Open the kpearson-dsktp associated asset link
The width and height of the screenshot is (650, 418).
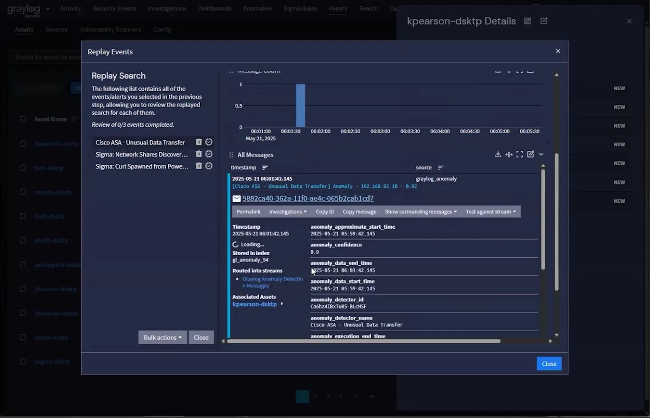tap(255, 304)
